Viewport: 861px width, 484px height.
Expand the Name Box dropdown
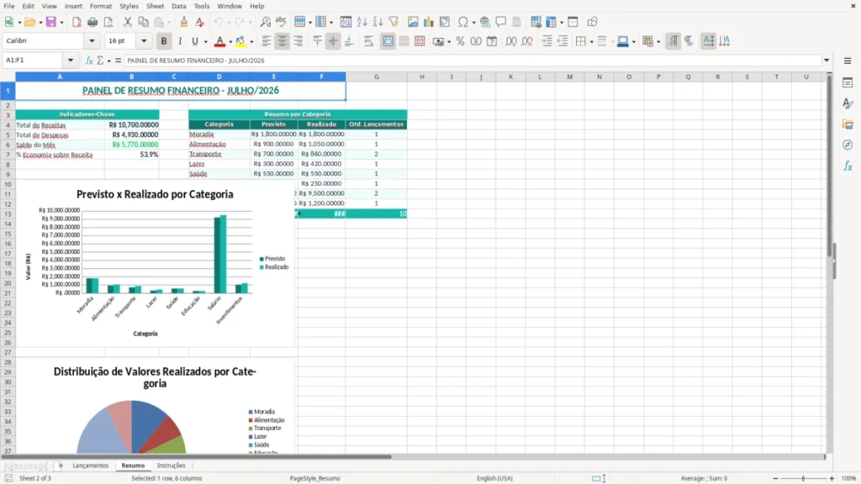click(x=71, y=60)
